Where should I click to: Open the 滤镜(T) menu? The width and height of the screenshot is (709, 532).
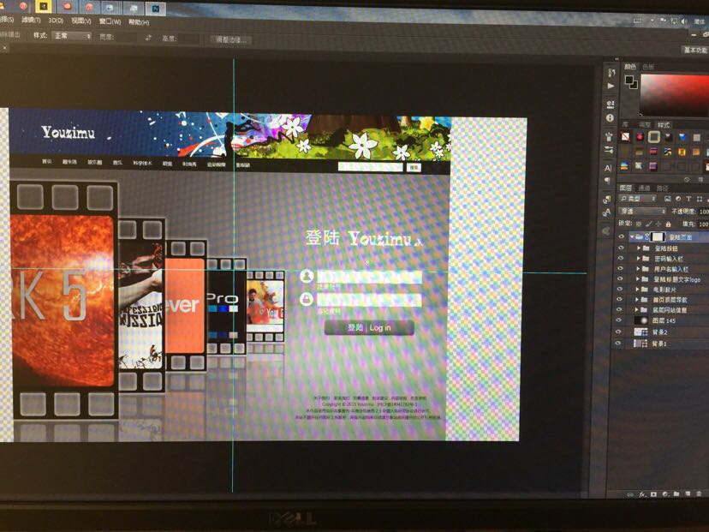tap(31, 21)
